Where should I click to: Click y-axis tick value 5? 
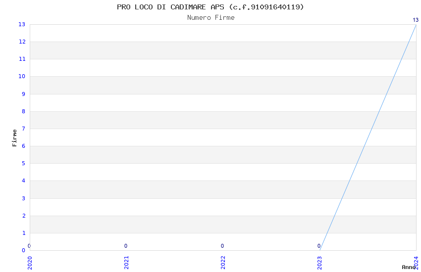coord(24,163)
